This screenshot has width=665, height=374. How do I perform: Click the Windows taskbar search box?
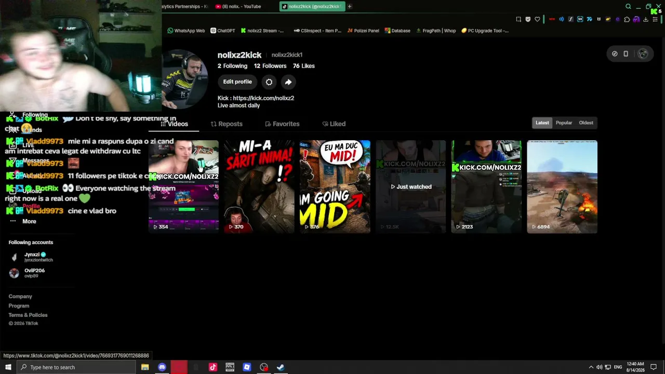76,367
